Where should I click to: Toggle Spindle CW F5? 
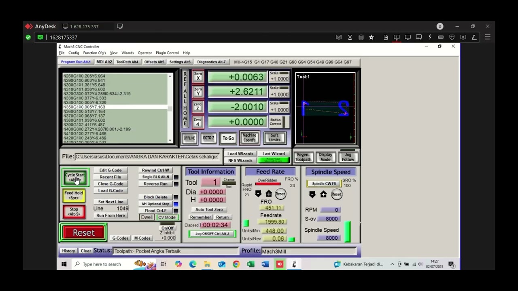324,183
